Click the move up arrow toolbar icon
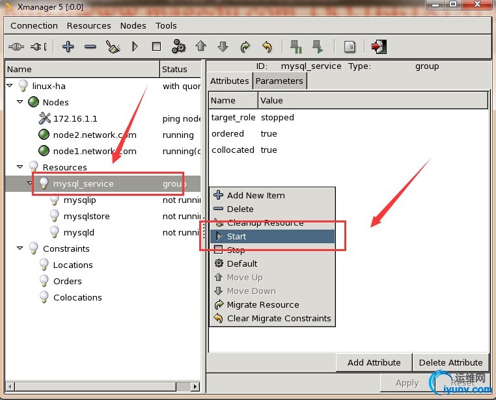Image resolution: width=496 pixels, height=400 pixels. pos(201,46)
